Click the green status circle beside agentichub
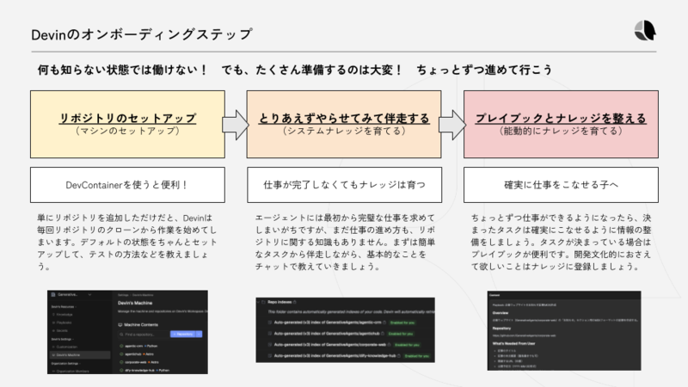The height and width of the screenshot is (387, 688). tap(121, 354)
